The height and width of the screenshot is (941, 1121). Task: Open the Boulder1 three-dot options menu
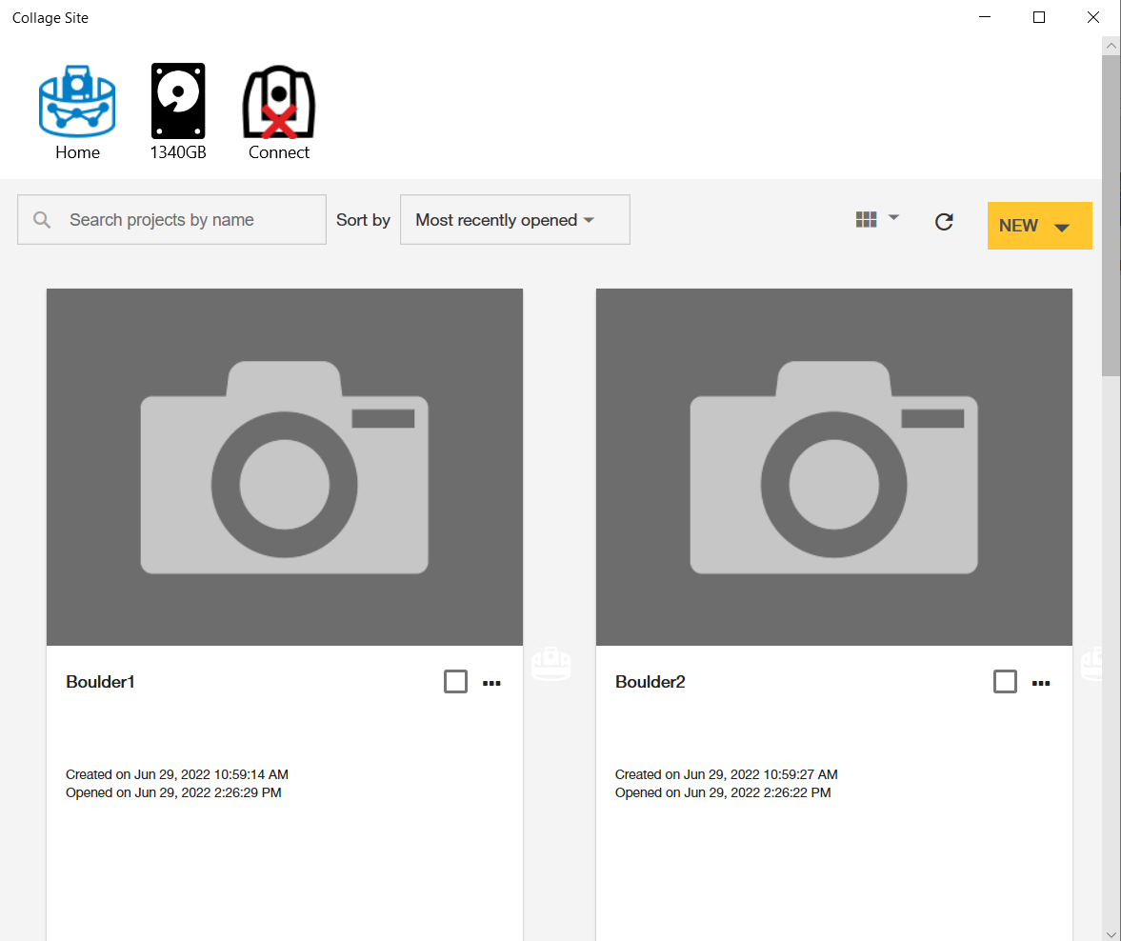[491, 683]
